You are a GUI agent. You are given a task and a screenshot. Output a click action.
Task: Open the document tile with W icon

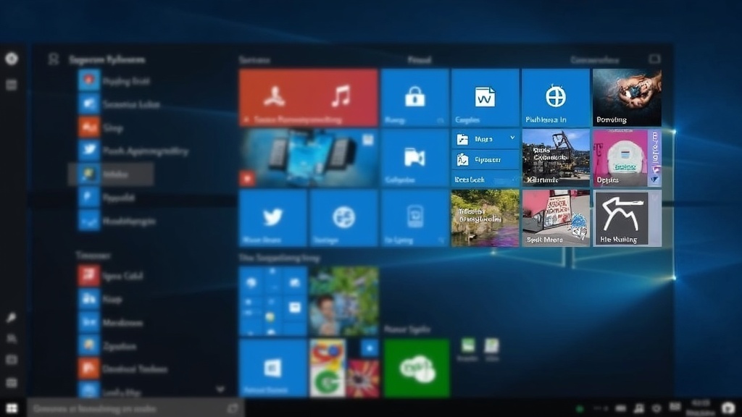tap(485, 98)
